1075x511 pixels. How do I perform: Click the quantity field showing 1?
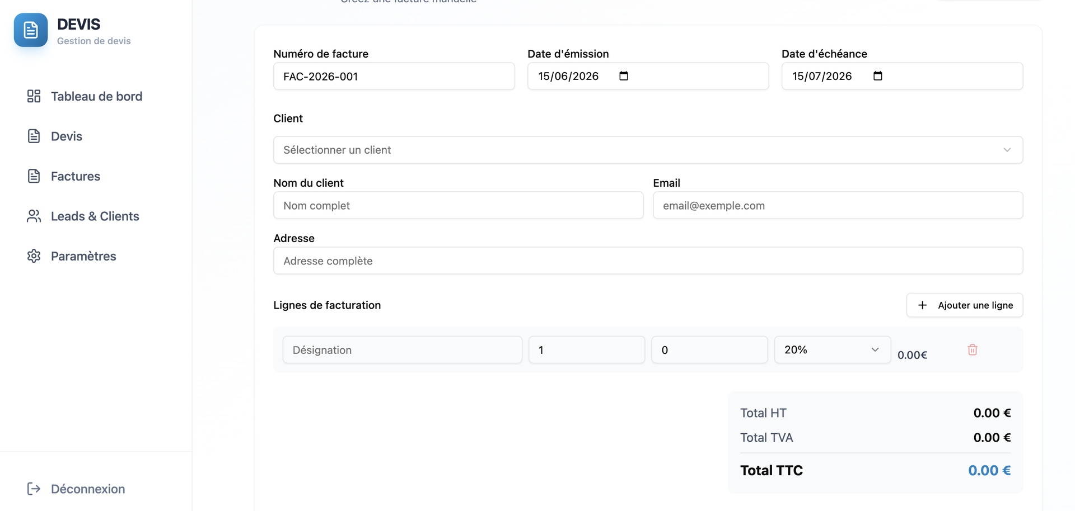pyautogui.click(x=587, y=349)
